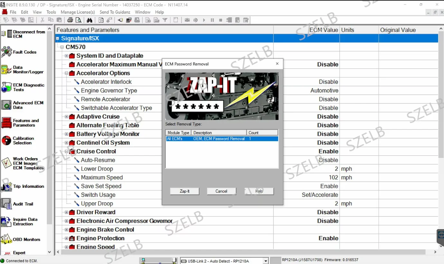
Task: Click Disconnect from ECM
Action: pos(23,34)
